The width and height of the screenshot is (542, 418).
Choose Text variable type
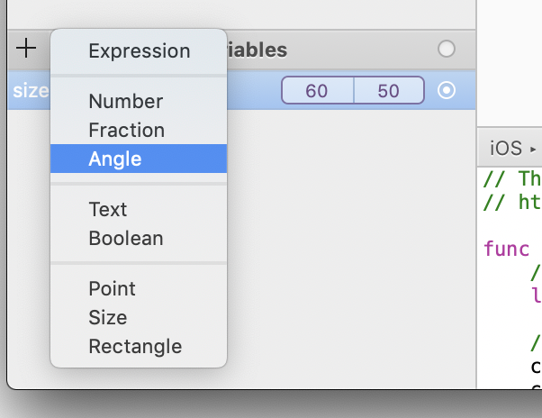point(108,210)
